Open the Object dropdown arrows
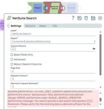104x109 pixels. click(95, 42)
